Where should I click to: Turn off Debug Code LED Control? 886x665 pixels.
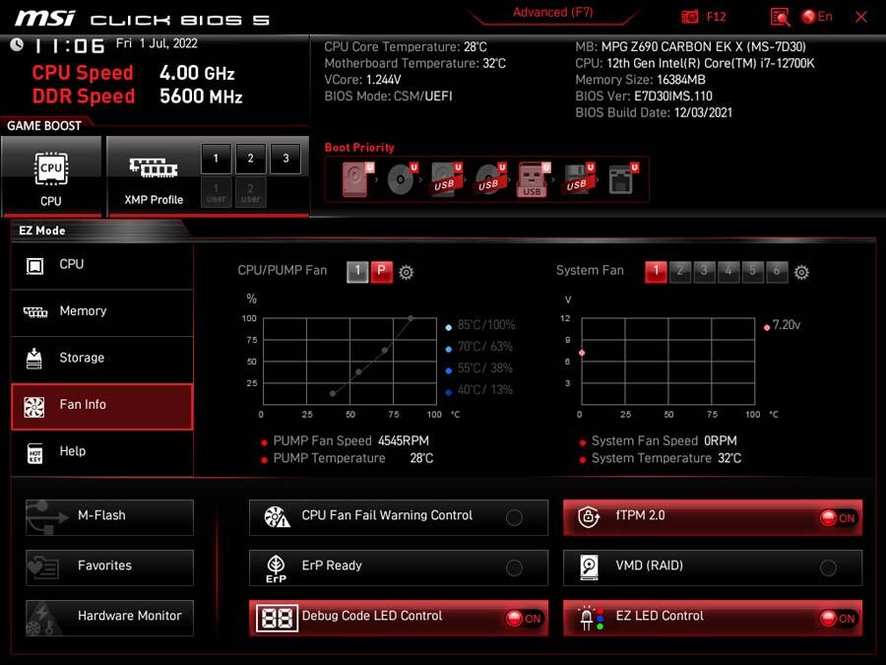(x=524, y=618)
